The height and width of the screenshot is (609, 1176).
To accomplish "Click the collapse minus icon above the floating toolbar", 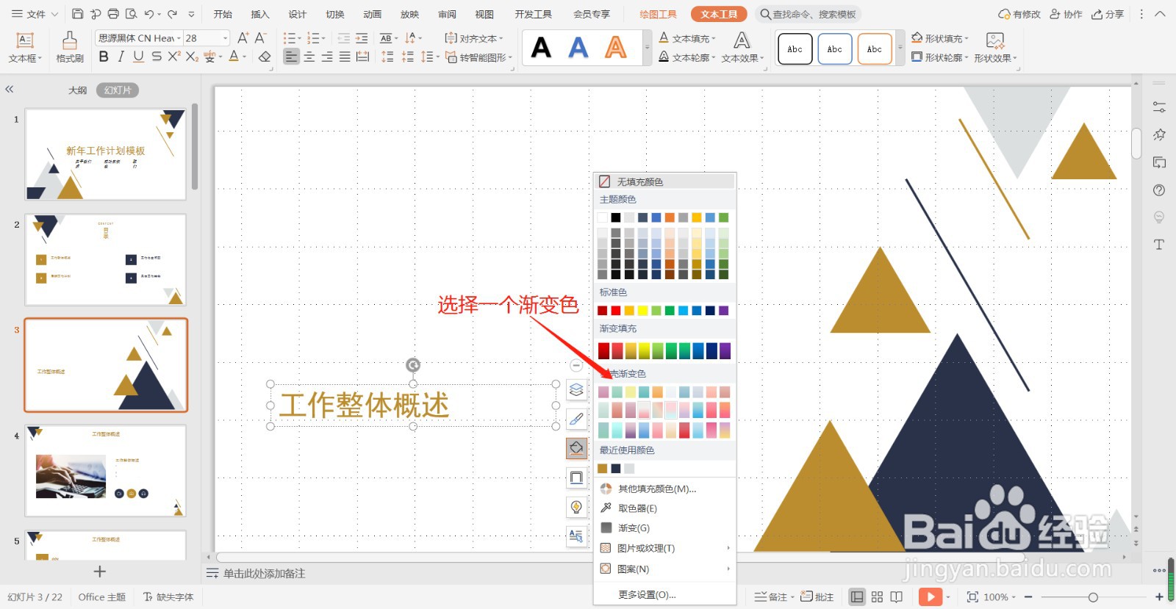I will coord(576,365).
